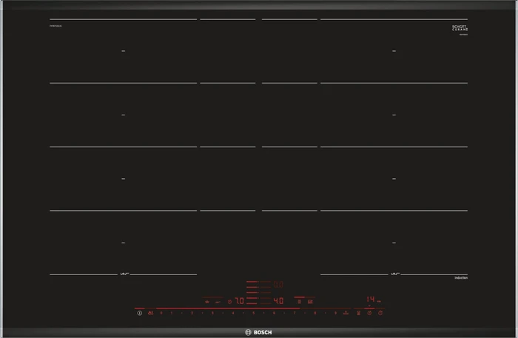Tap the 'induction' label
518x338 pixels.
[x=461, y=277]
